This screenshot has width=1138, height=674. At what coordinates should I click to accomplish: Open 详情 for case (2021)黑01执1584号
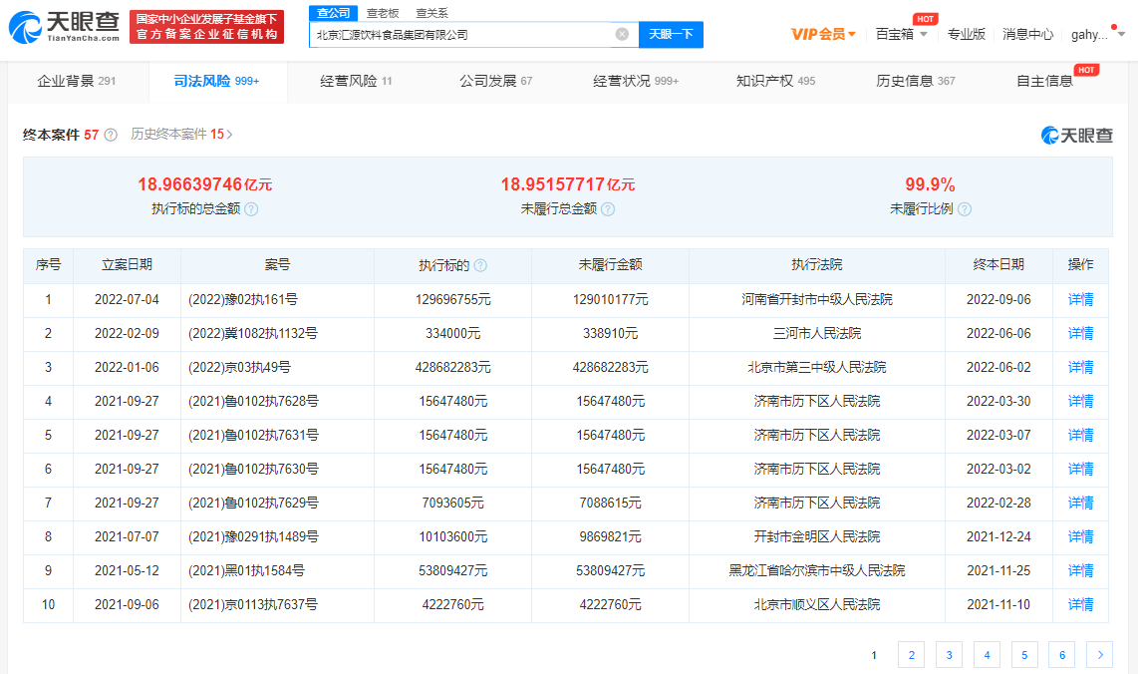pos(1080,571)
